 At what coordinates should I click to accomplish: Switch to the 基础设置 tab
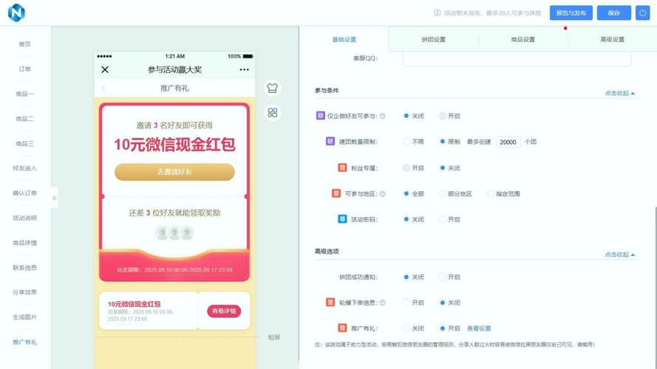click(x=344, y=39)
